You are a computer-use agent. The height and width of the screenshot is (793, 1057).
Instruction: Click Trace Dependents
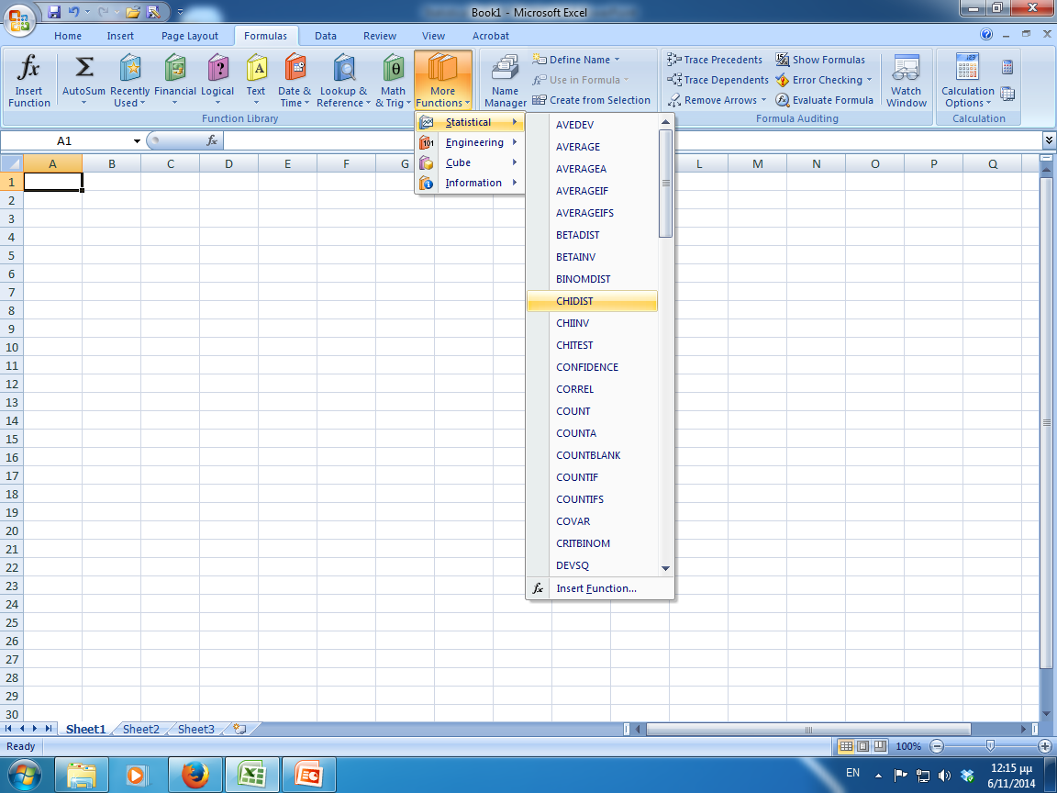coord(718,80)
